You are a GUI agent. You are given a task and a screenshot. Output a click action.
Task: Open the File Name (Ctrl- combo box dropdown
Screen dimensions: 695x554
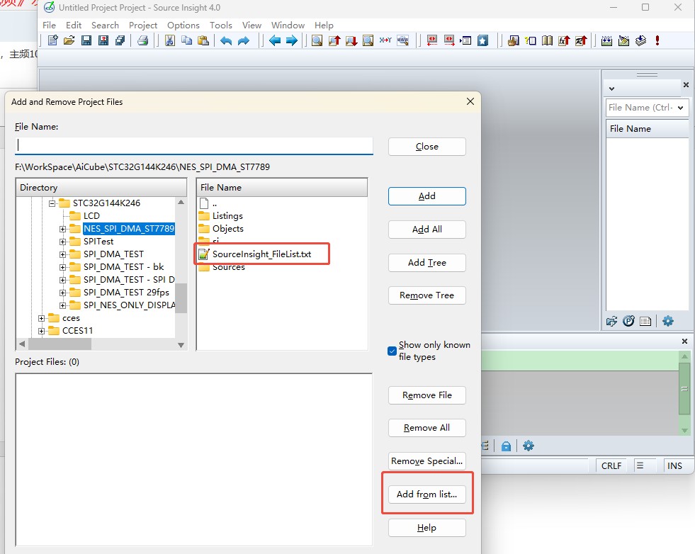[x=680, y=108]
